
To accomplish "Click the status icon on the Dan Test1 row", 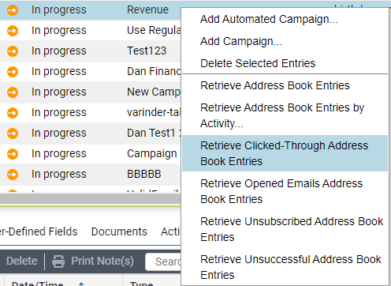I will pos(13,134).
